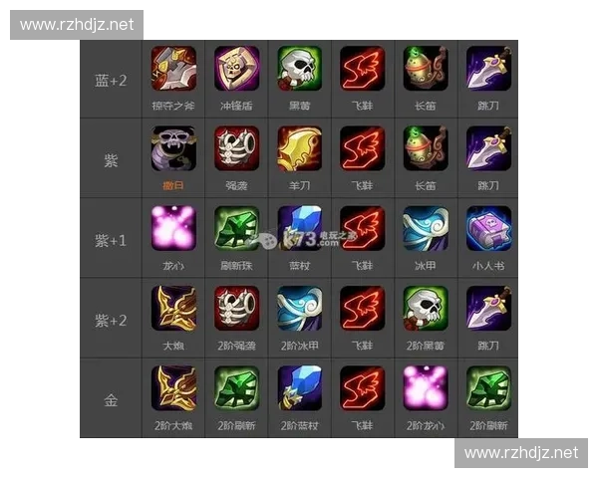This screenshot has width=598, height=478.
Task: Open the bottom-right www.rzhdjz.net watermark link
Action: coord(521,453)
